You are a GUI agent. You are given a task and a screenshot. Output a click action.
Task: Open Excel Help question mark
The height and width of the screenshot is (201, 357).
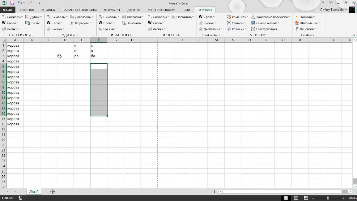pyautogui.click(x=323, y=3)
